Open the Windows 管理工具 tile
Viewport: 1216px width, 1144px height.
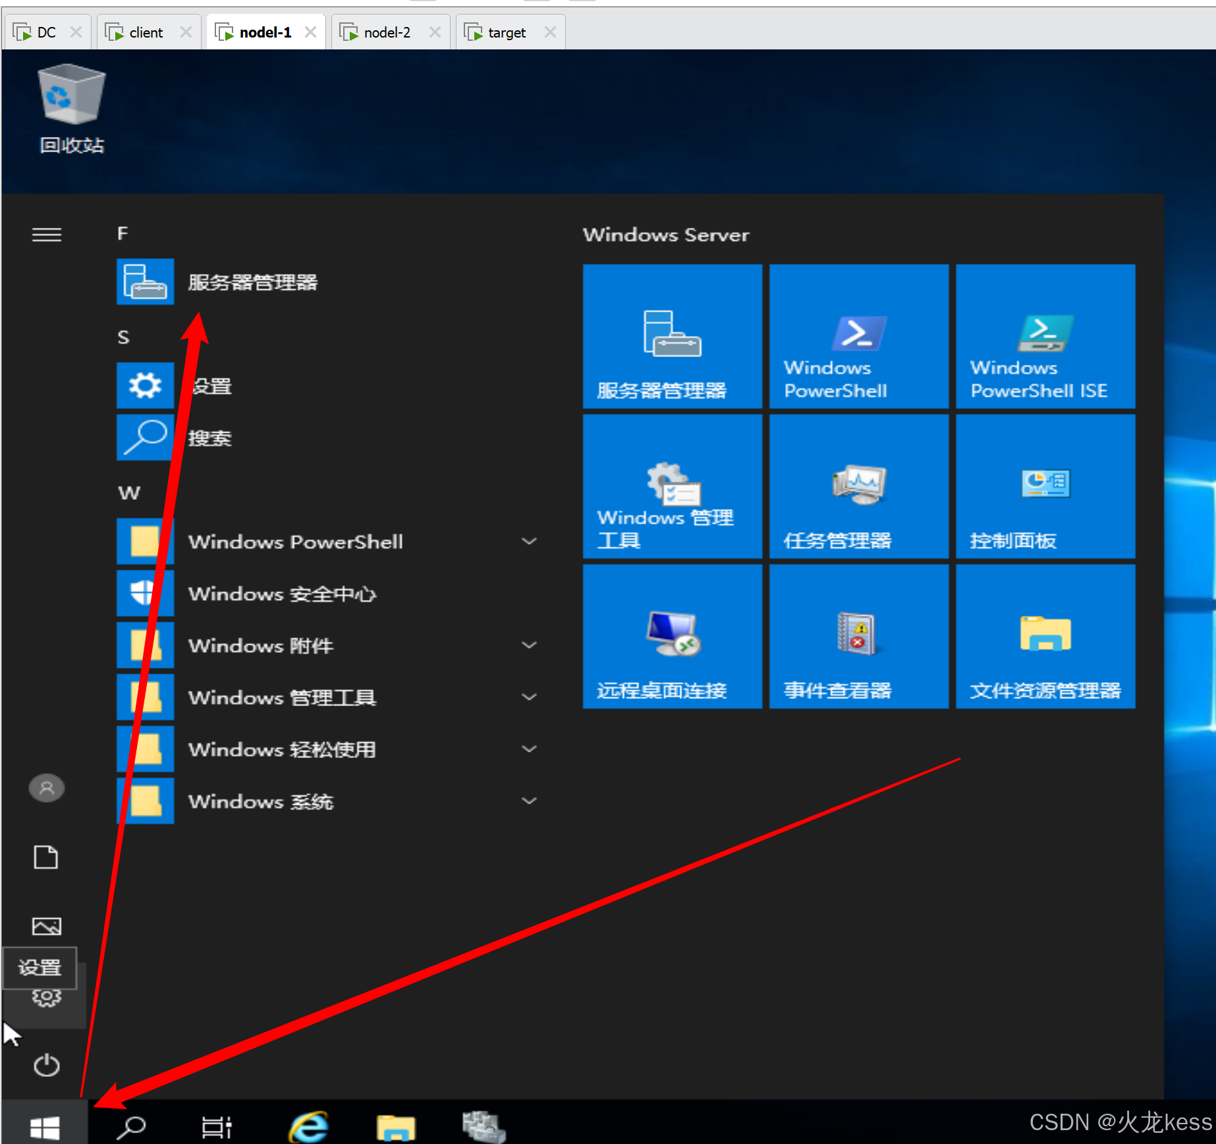point(672,486)
